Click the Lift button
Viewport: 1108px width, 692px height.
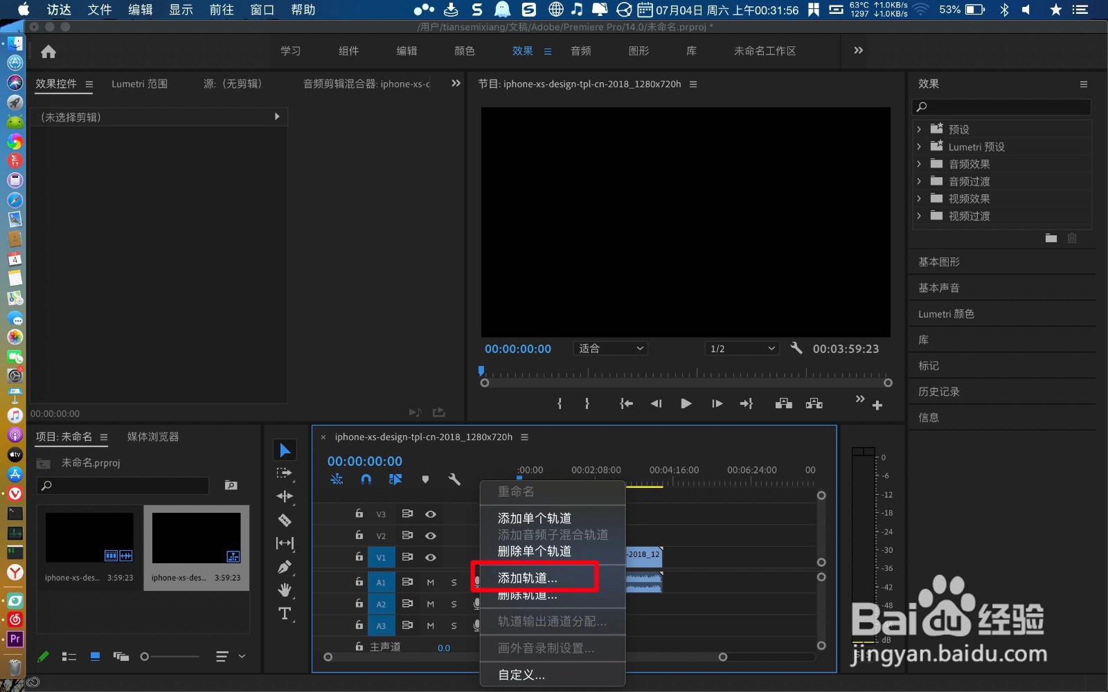click(x=784, y=403)
